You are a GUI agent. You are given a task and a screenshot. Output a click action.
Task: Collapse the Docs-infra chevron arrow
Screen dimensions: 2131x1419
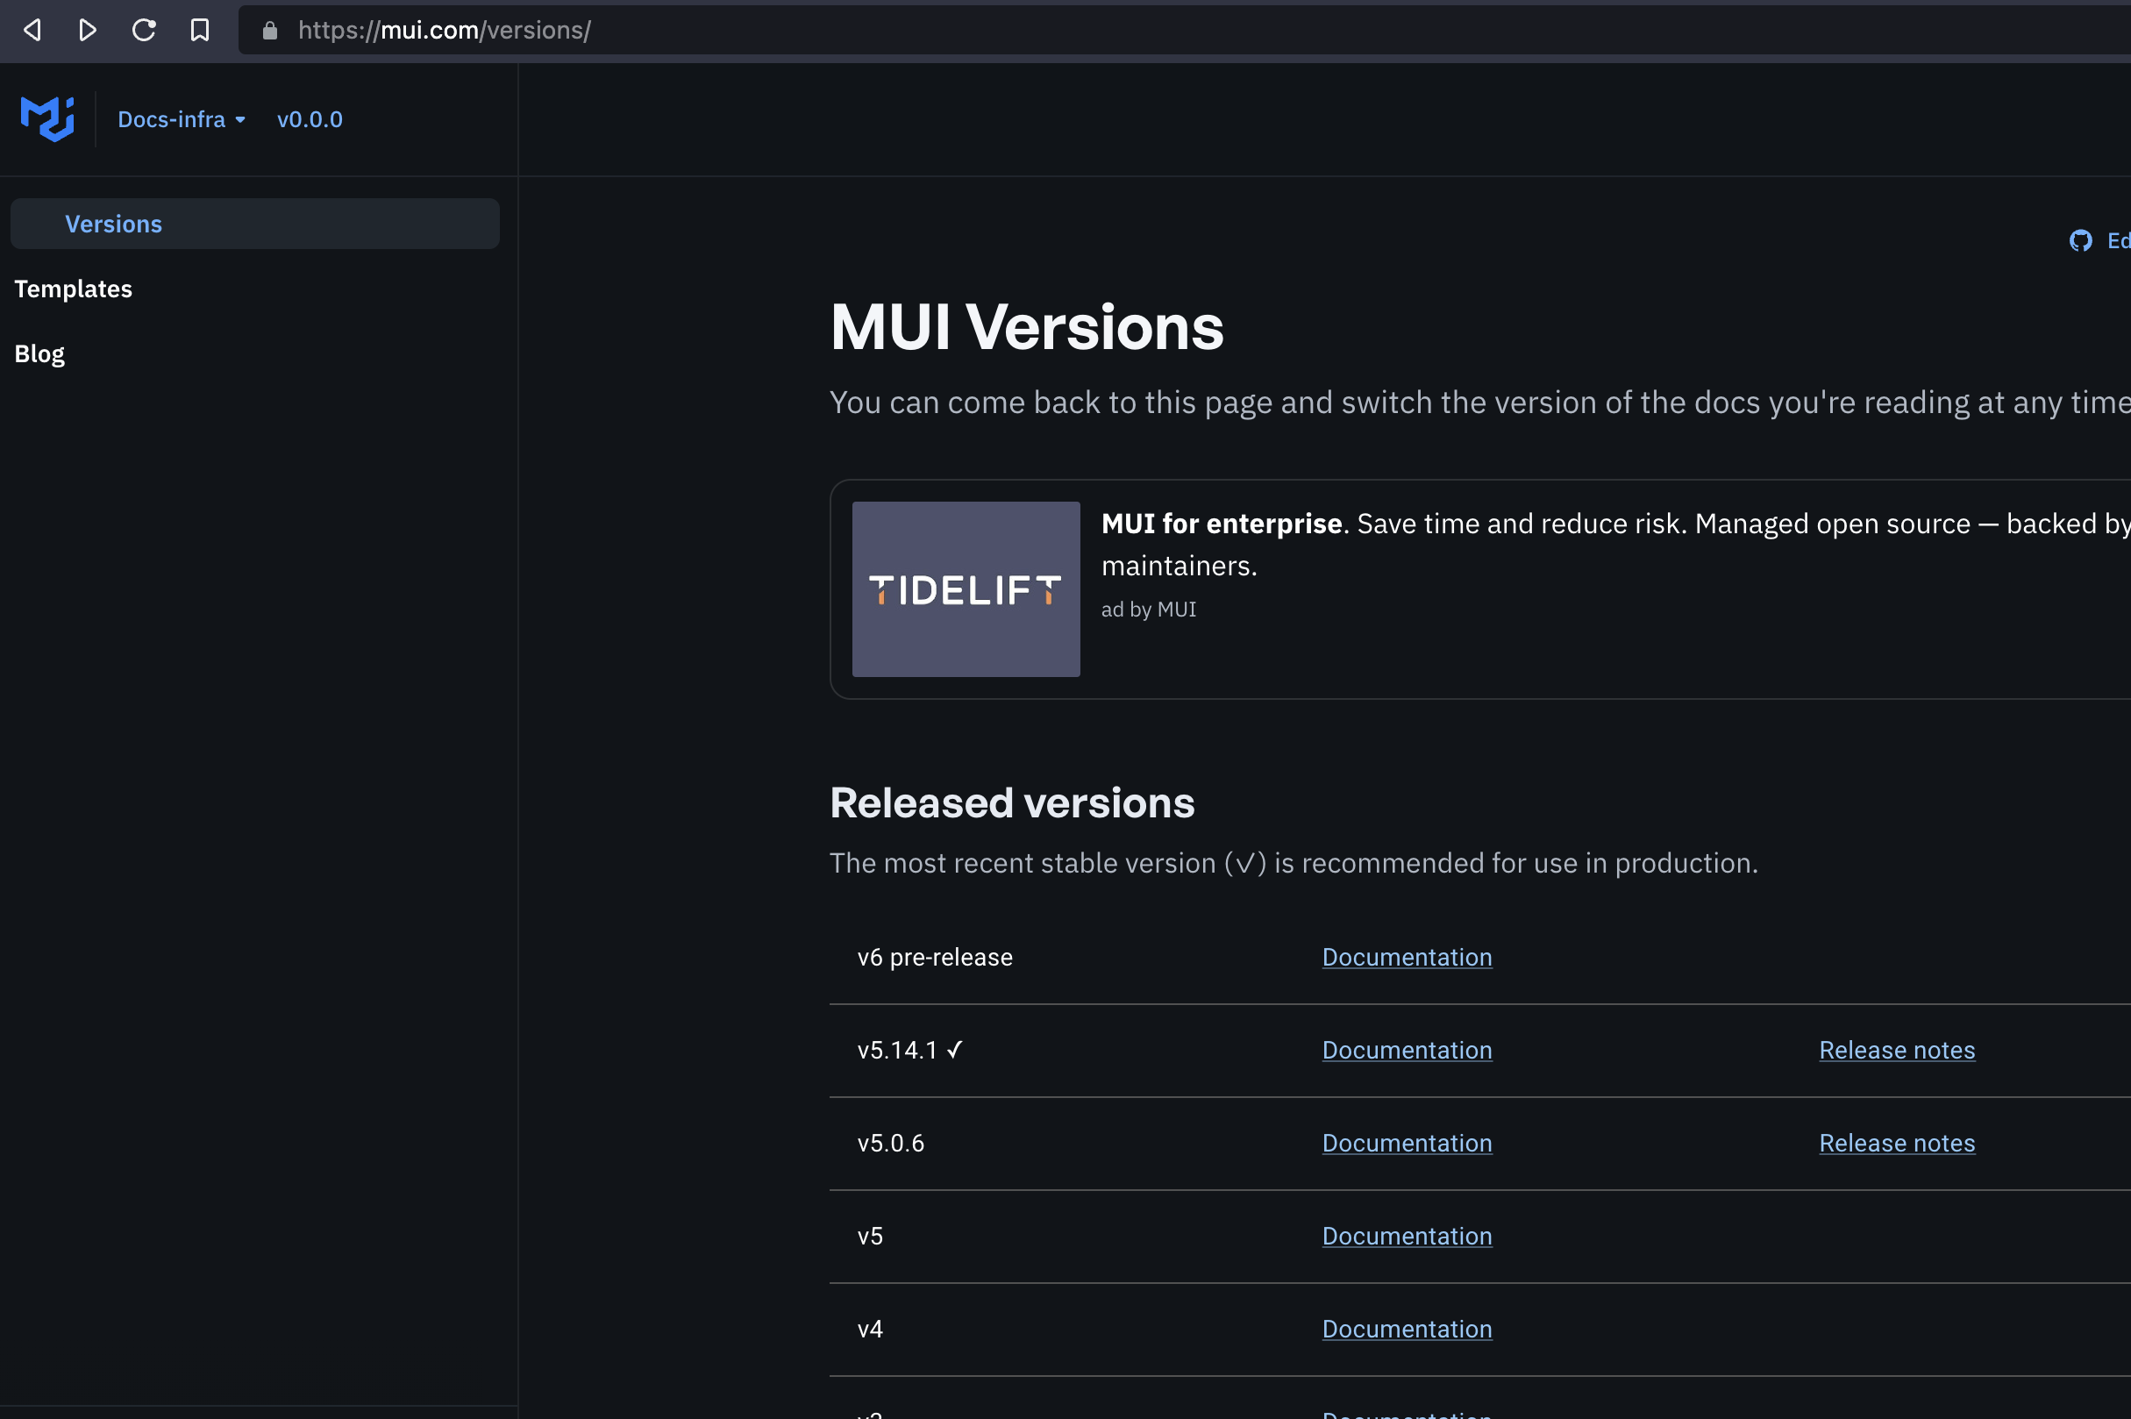pos(239,119)
